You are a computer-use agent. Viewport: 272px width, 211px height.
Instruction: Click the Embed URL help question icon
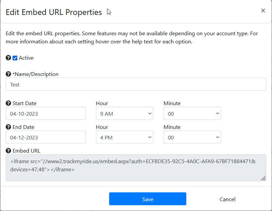(8, 151)
